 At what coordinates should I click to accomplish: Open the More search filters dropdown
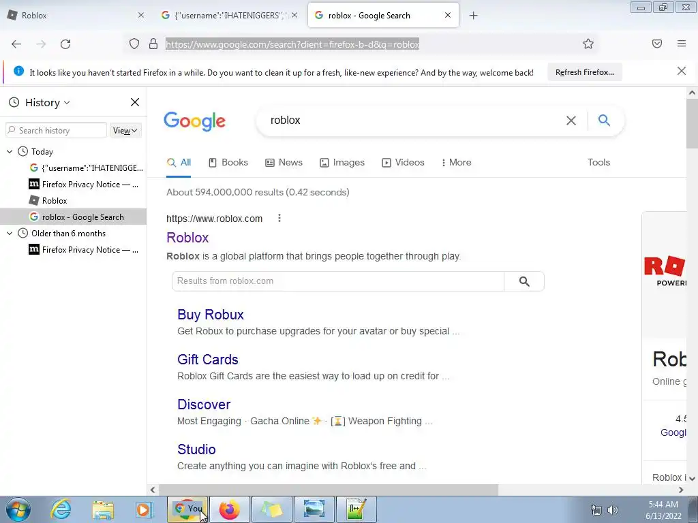click(x=456, y=162)
